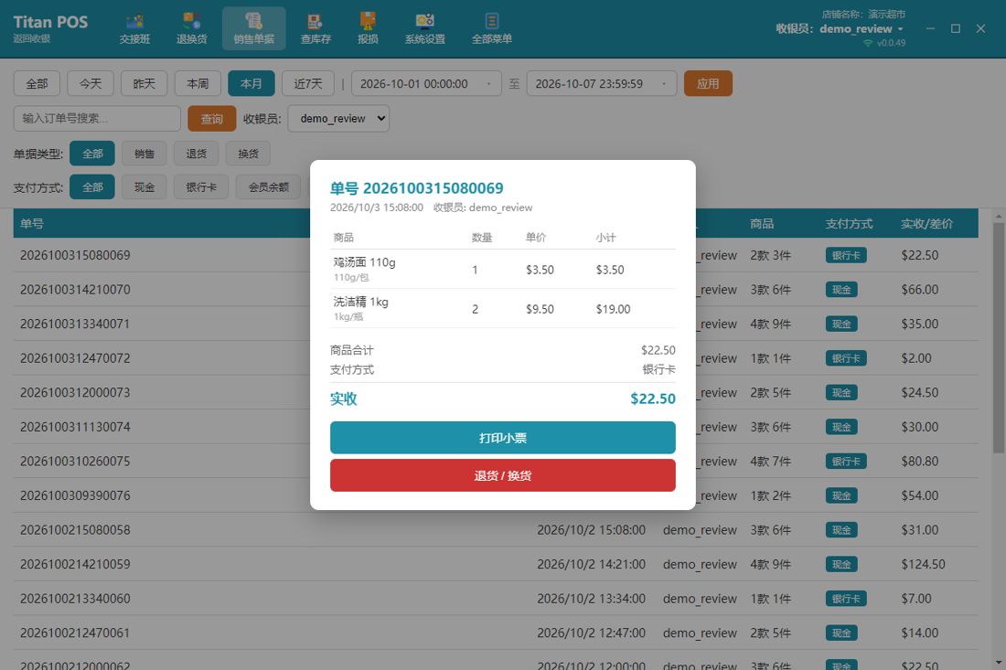Screen dimensions: 1006x670
Task: Click the Wi-Fi status icon near version number
Action: tap(867, 43)
